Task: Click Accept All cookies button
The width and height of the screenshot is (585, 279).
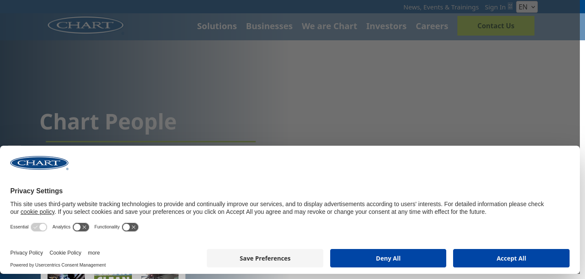Action: pyautogui.click(x=511, y=258)
